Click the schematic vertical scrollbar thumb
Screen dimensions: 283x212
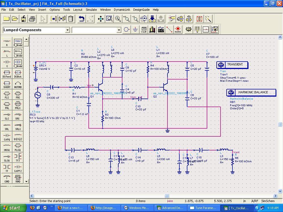[280, 124]
